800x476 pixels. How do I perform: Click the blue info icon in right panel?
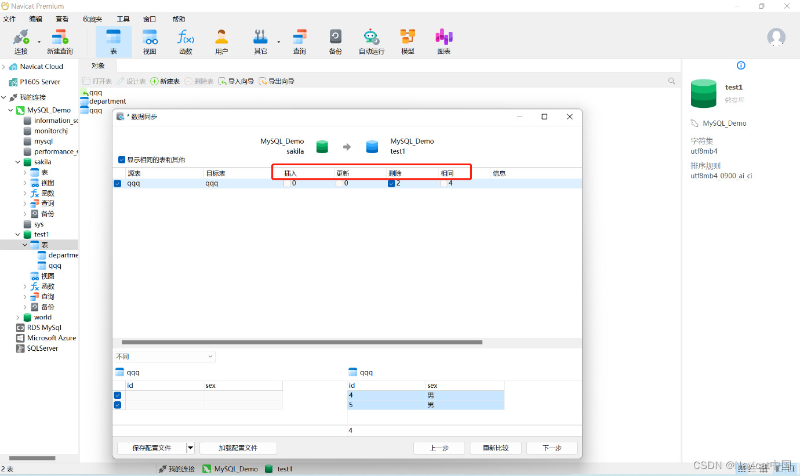(741, 66)
